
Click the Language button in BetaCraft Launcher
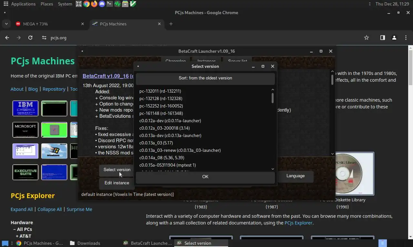(296, 176)
